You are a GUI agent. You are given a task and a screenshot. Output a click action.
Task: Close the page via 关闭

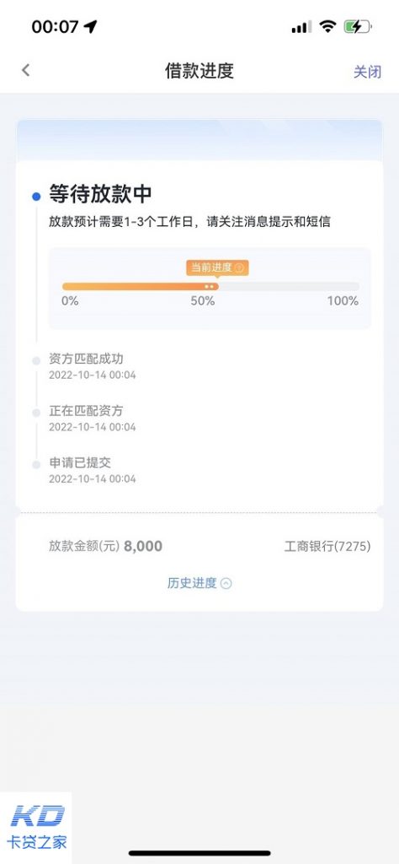(x=367, y=72)
